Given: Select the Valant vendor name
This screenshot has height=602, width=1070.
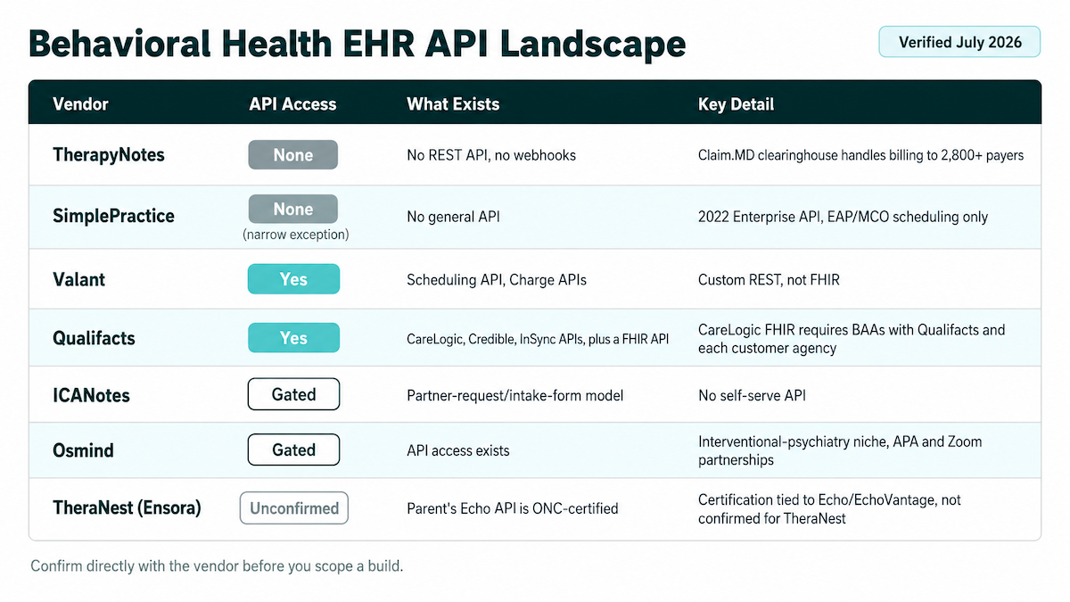Looking at the screenshot, I should [x=78, y=279].
